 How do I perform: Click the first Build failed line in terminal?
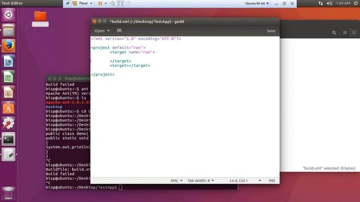point(60,85)
